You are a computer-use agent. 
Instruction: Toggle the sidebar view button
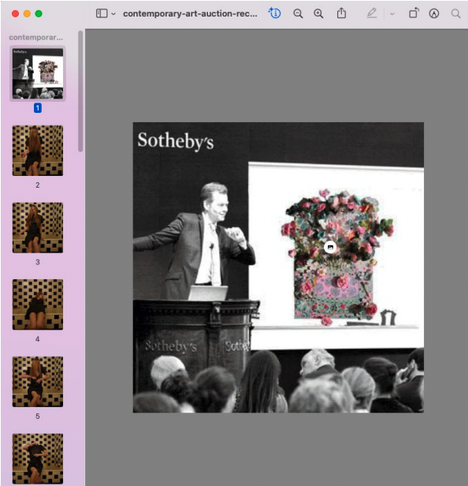tap(102, 13)
